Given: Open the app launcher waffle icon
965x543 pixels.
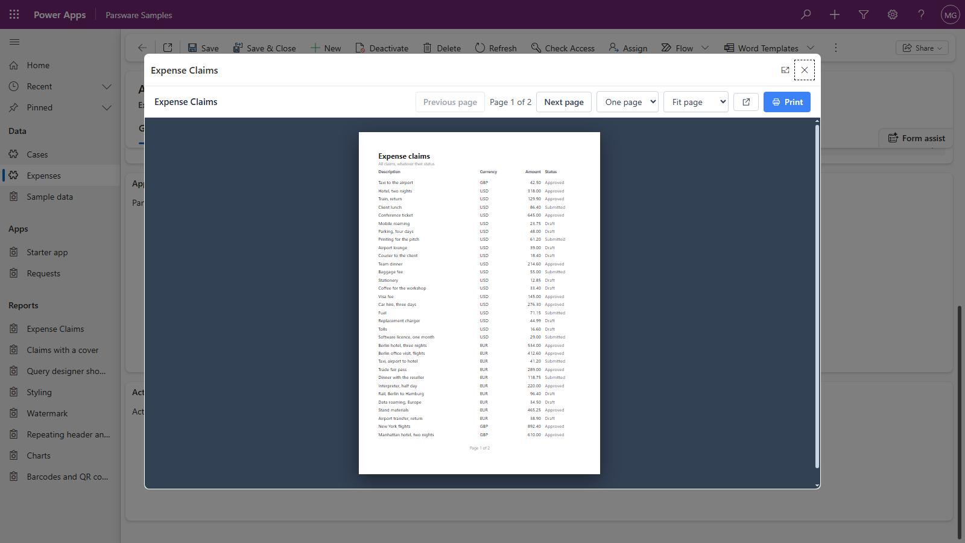Looking at the screenshot, I should [x=14, y=14].
